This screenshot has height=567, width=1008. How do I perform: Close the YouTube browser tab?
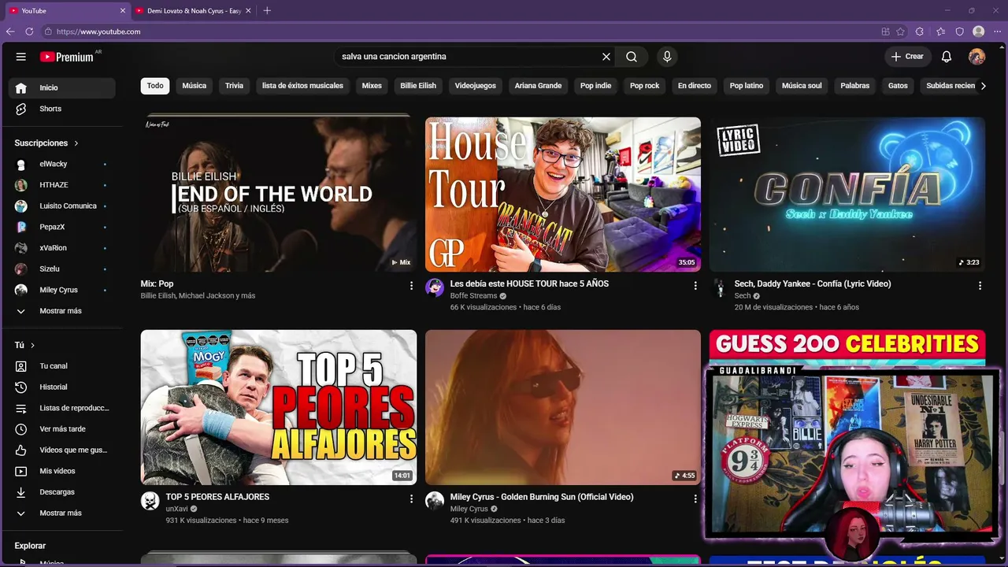122,11
